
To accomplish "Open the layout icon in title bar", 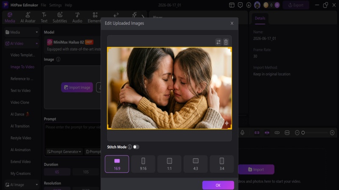I will tap(232, 5).
